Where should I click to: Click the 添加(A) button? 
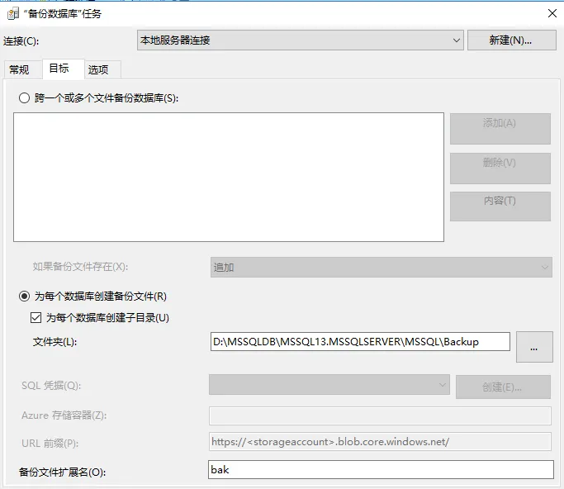click(x=500, y=129)
